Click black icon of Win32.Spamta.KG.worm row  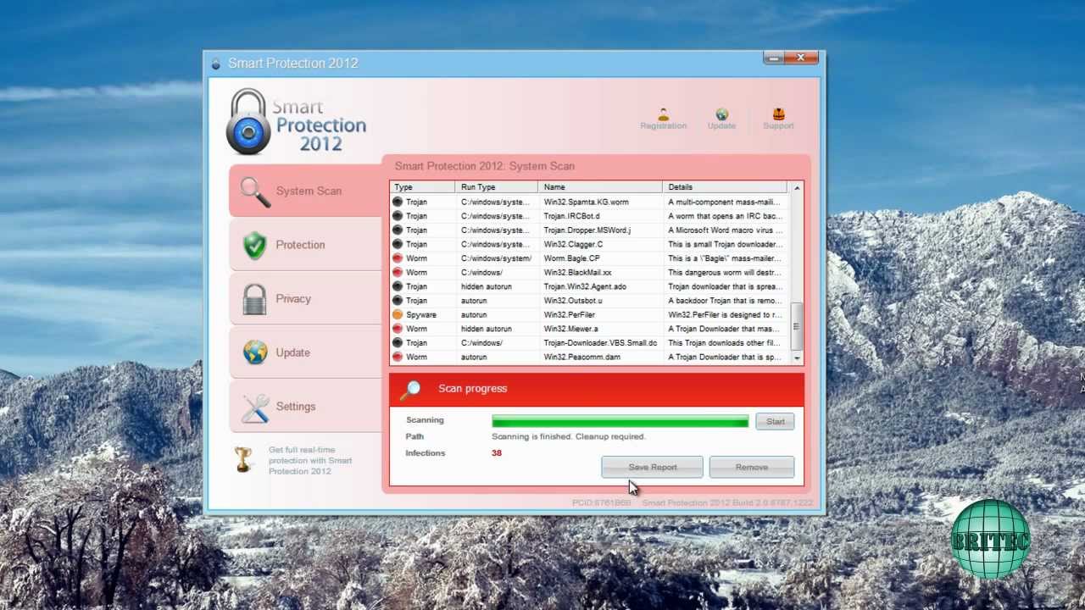pos(397,202)
